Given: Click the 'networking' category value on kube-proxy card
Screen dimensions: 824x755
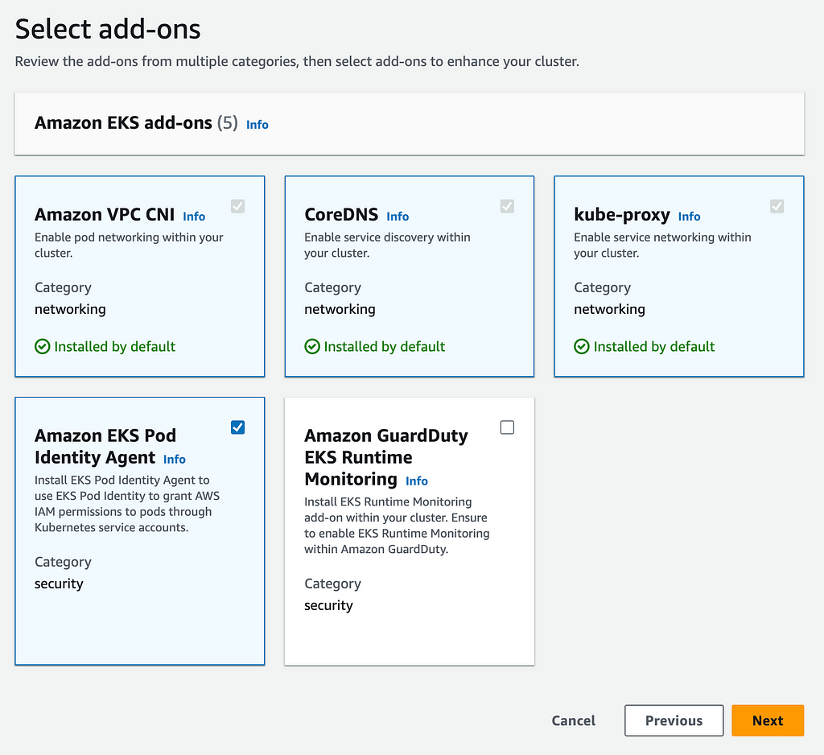Looking at the screenshot, I should pos(609,309).
